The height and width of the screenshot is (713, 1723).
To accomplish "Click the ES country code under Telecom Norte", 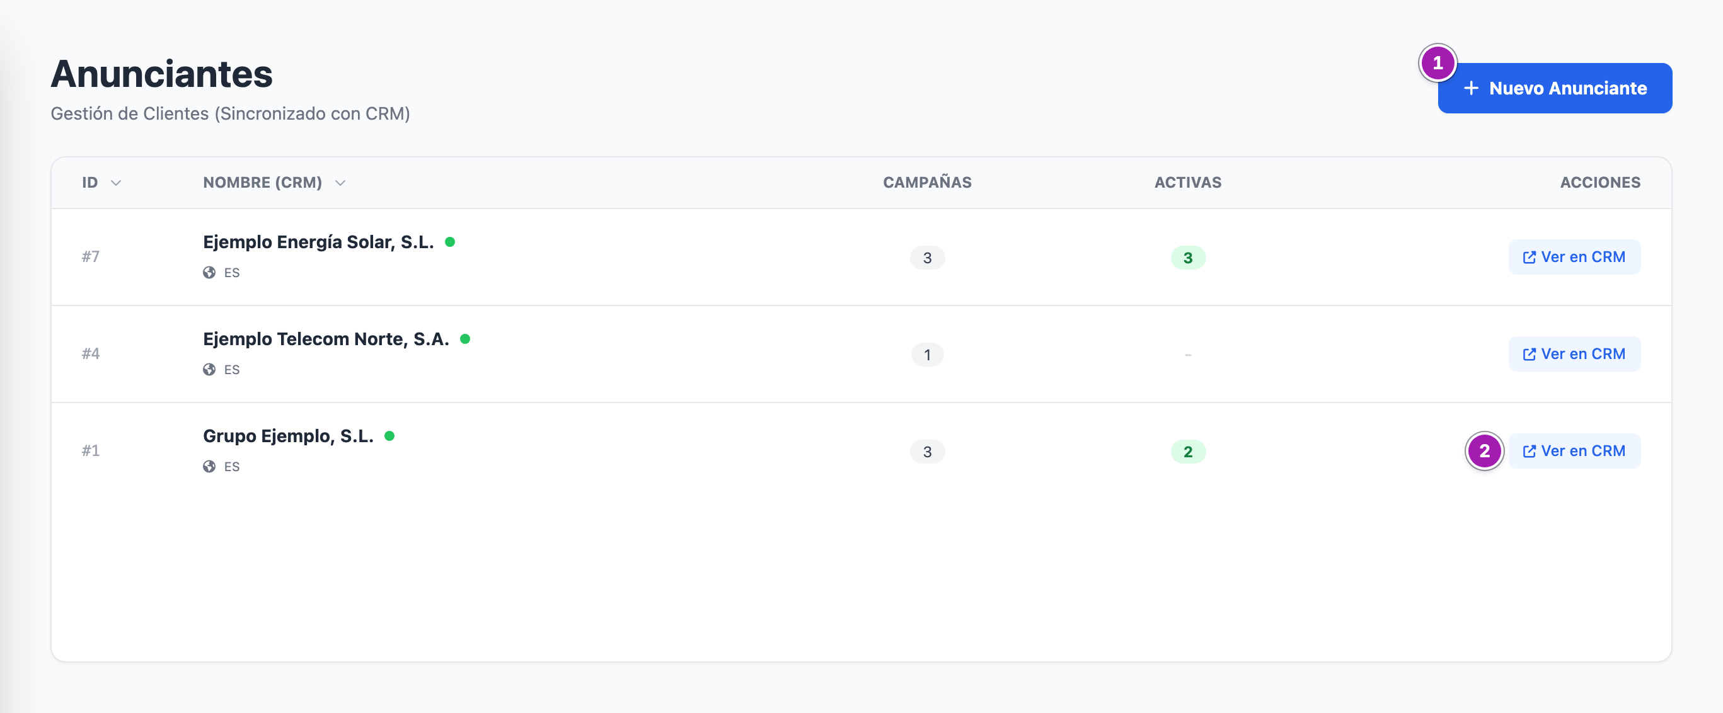I will tap(231, 370).
